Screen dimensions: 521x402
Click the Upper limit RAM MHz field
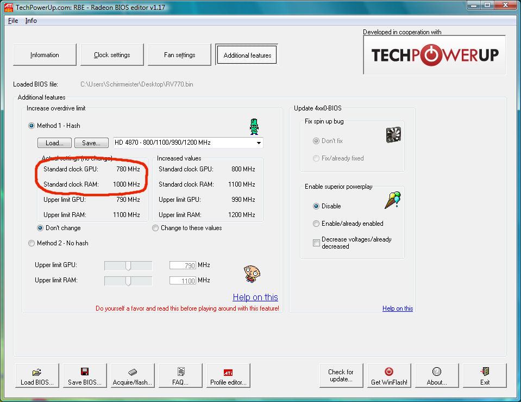(183, 281)
